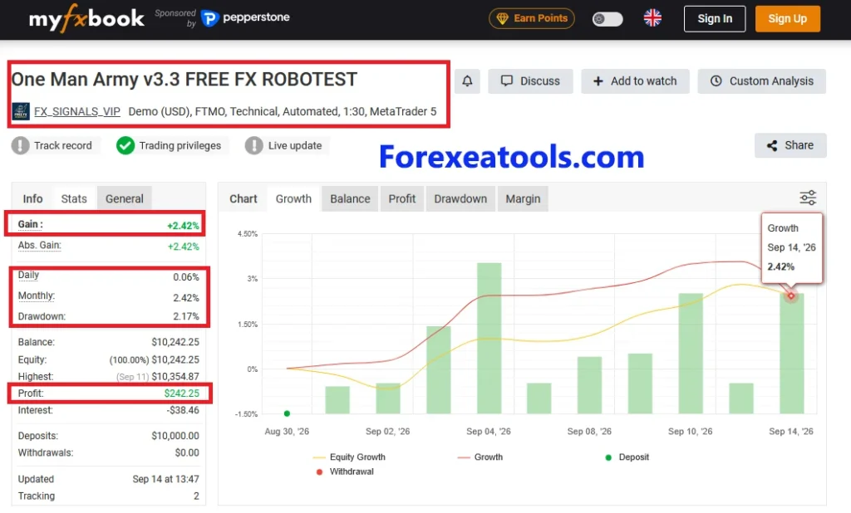
Task: Click the Sep 14 growth data point
Action: pyautogui.click(x=791, y=296)
